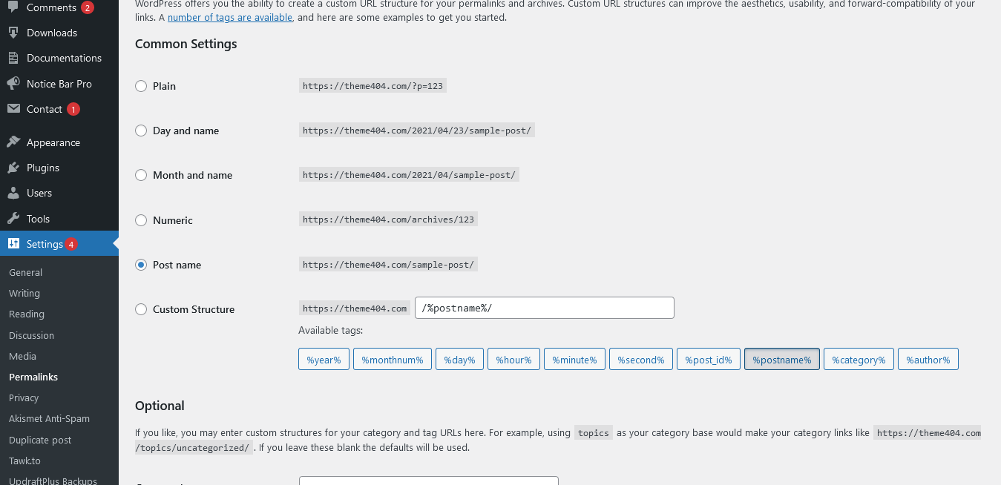Viewport: 1001px width, 485px height.
Task: Select the Day and name option
Action: [x=141, y=131]
